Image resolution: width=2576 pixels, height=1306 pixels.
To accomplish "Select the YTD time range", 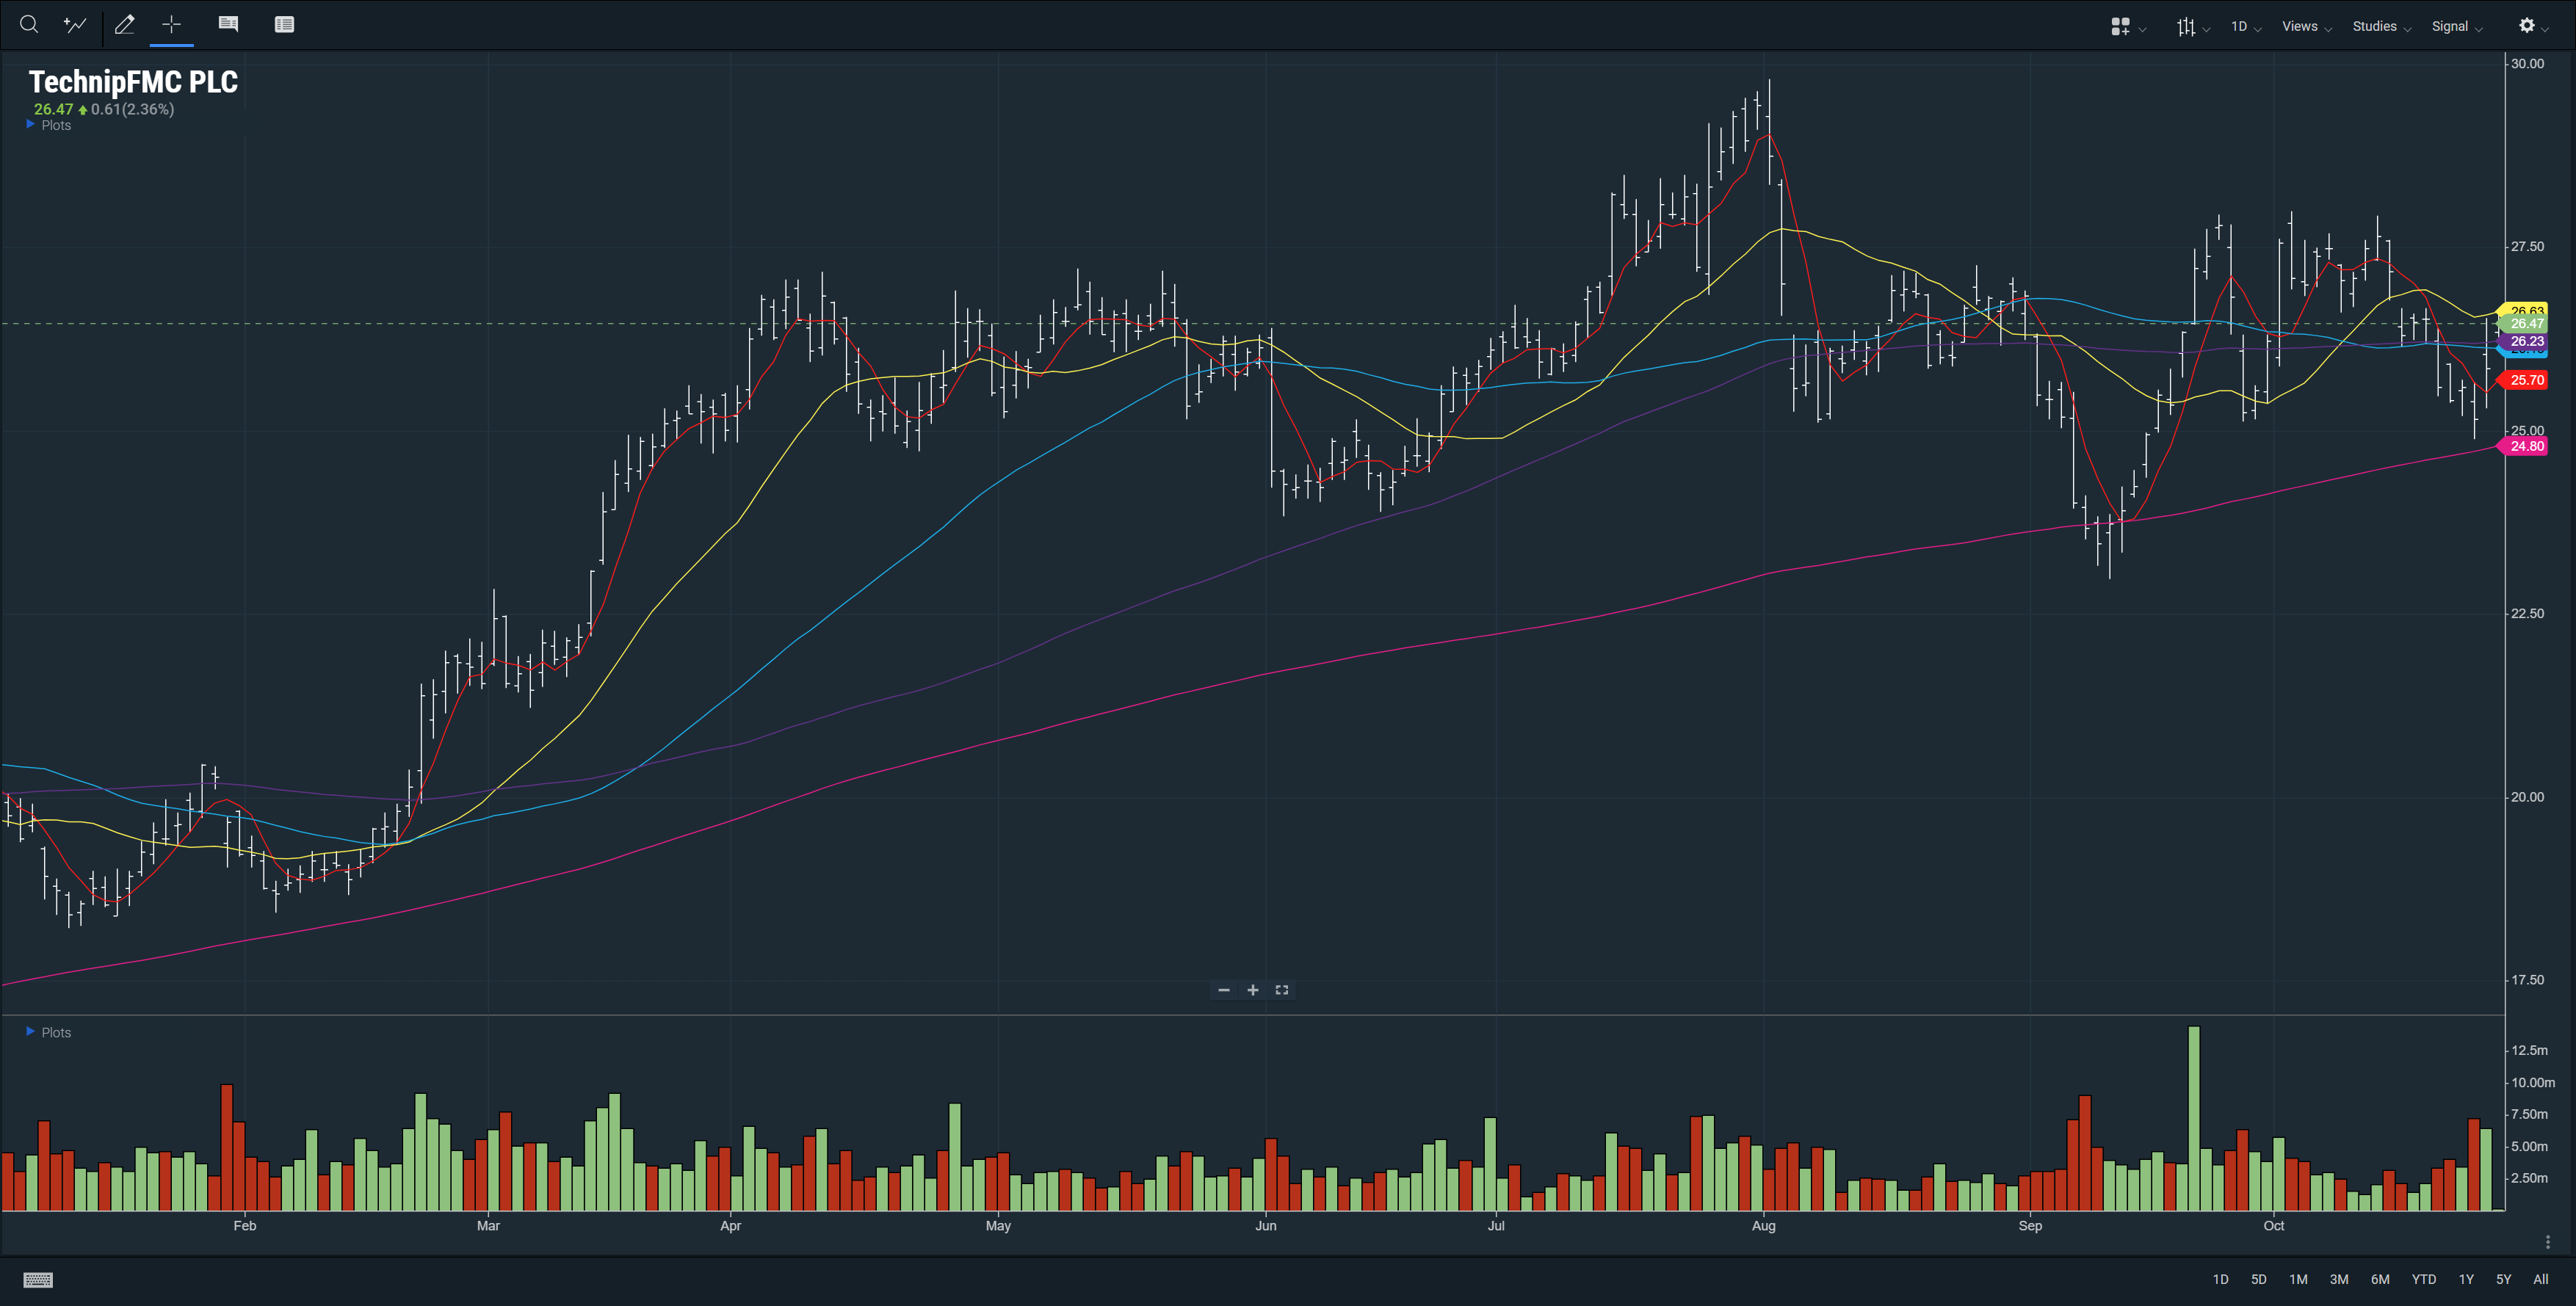I will [x=2423, y=1279].
